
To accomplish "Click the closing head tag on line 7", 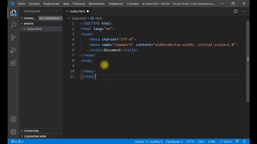I will point(88,55).
